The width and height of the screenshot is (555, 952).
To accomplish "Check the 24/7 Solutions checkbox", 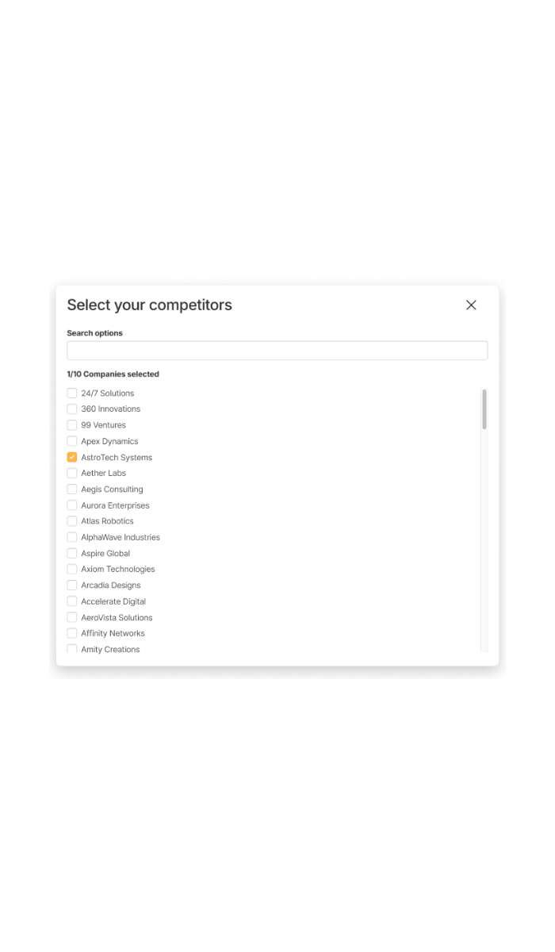I will [x=72, y=393].
